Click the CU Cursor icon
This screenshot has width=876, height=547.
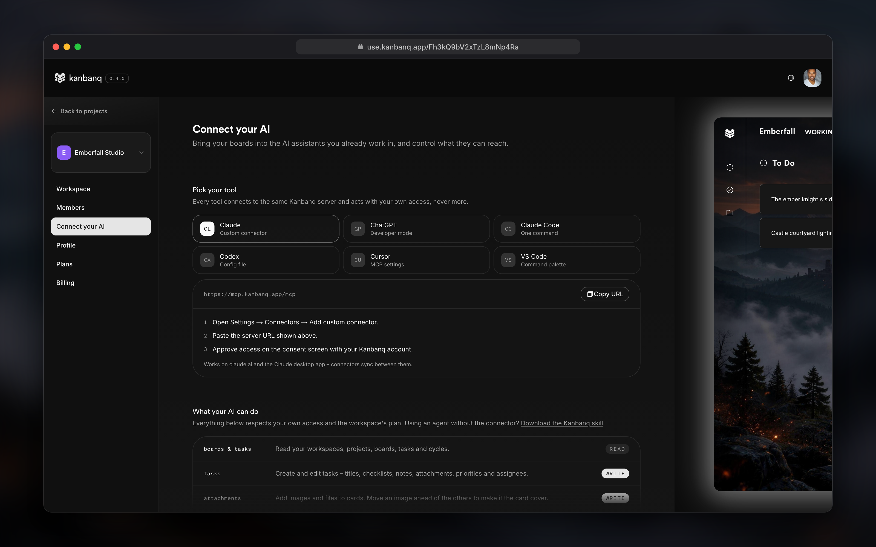tap(358, 260)
